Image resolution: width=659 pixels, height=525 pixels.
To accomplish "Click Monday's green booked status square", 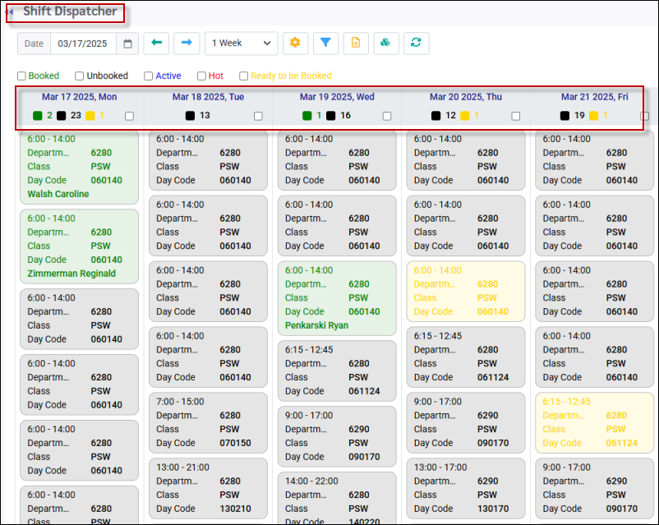I will [38, 116].
